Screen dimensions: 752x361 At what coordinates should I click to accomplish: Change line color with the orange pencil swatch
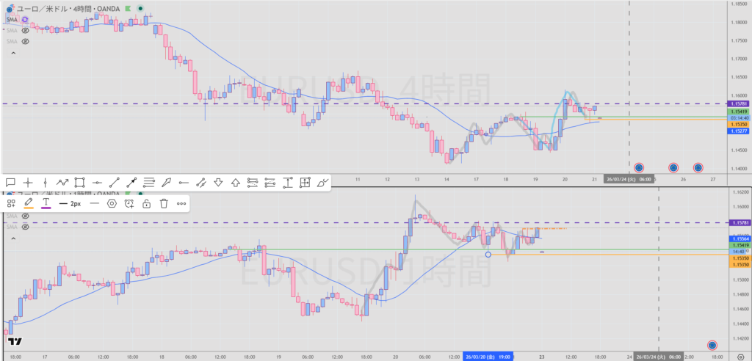pyautogui.click(x=29, y=203)
